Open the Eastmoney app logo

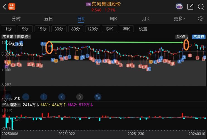(x=12, y=7)
